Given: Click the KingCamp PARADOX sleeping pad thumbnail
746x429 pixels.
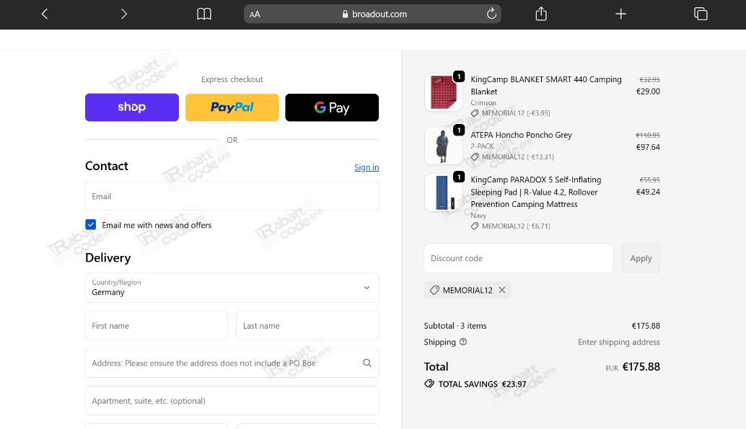Looking at the screenshot, I should (x=443, y=193).
